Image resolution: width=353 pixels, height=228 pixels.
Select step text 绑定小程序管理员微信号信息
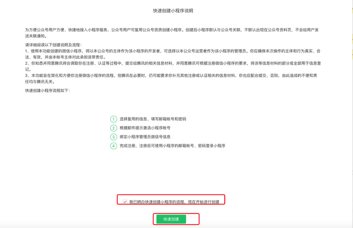coord(145,137)
